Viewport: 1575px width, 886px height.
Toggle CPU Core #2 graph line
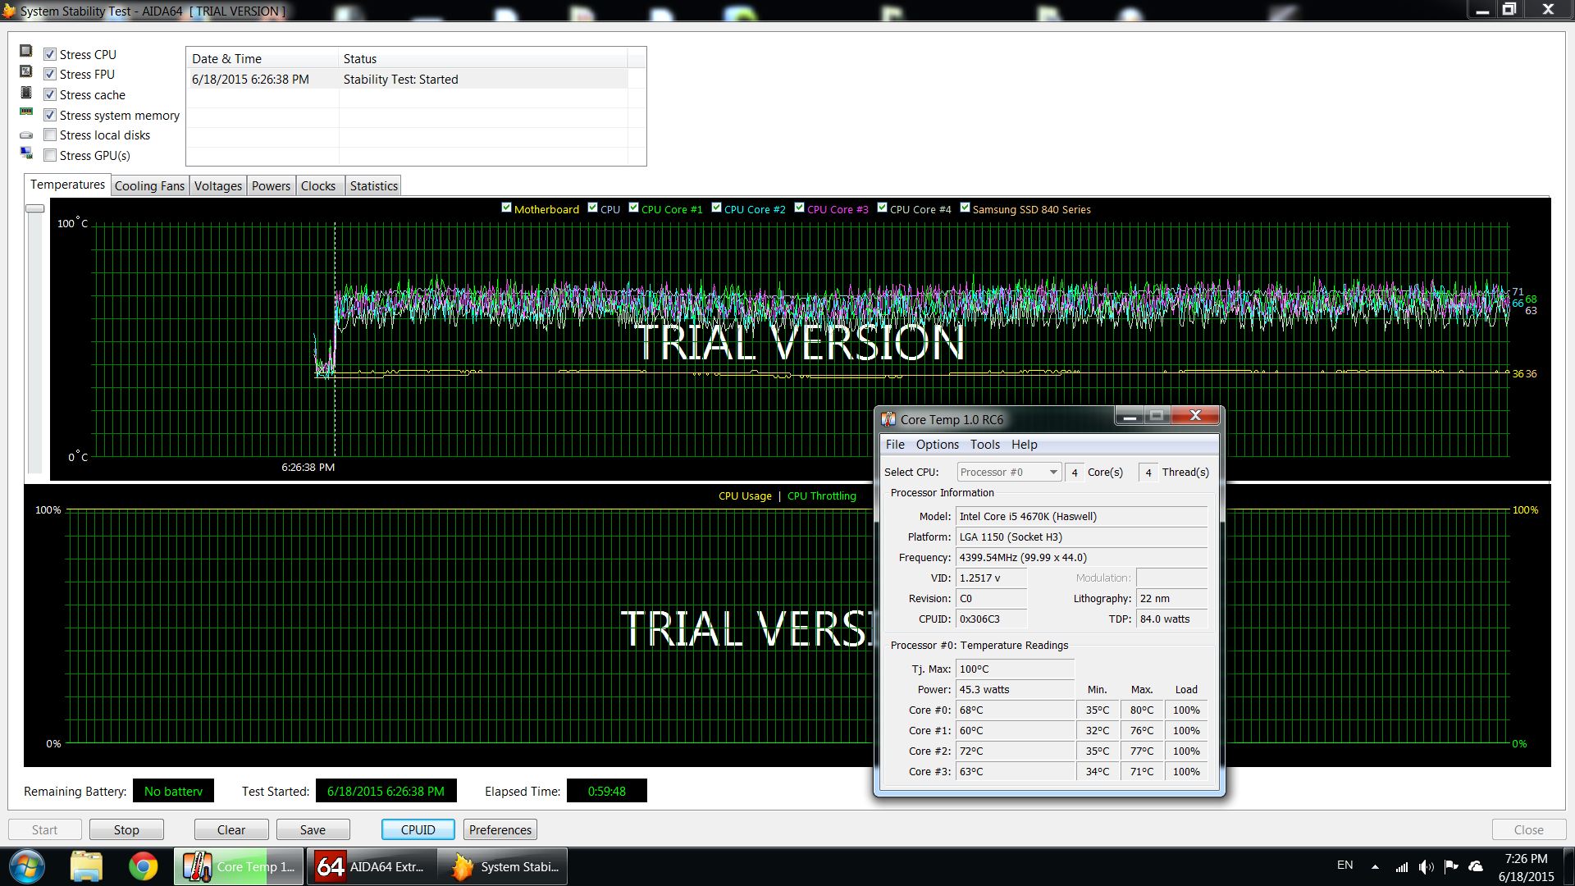[717, 208]
